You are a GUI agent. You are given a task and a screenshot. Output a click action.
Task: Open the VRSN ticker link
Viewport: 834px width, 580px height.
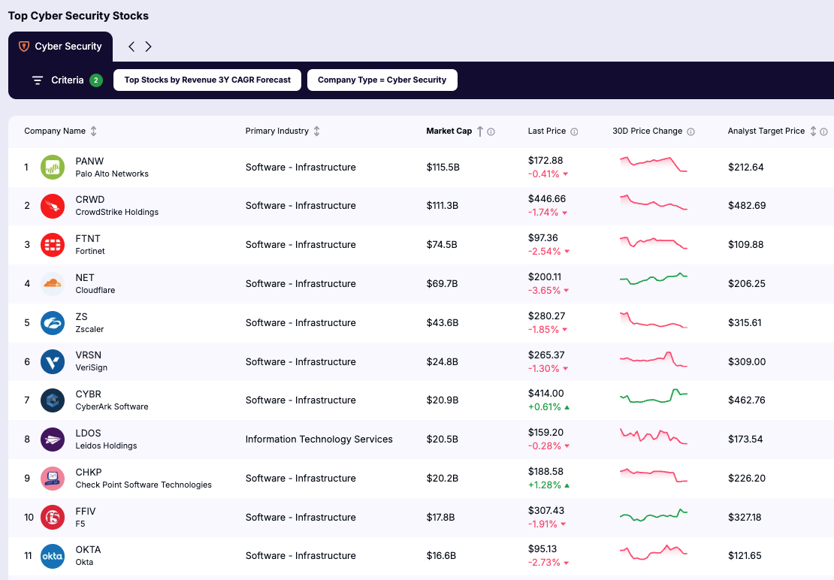(89, 355)
